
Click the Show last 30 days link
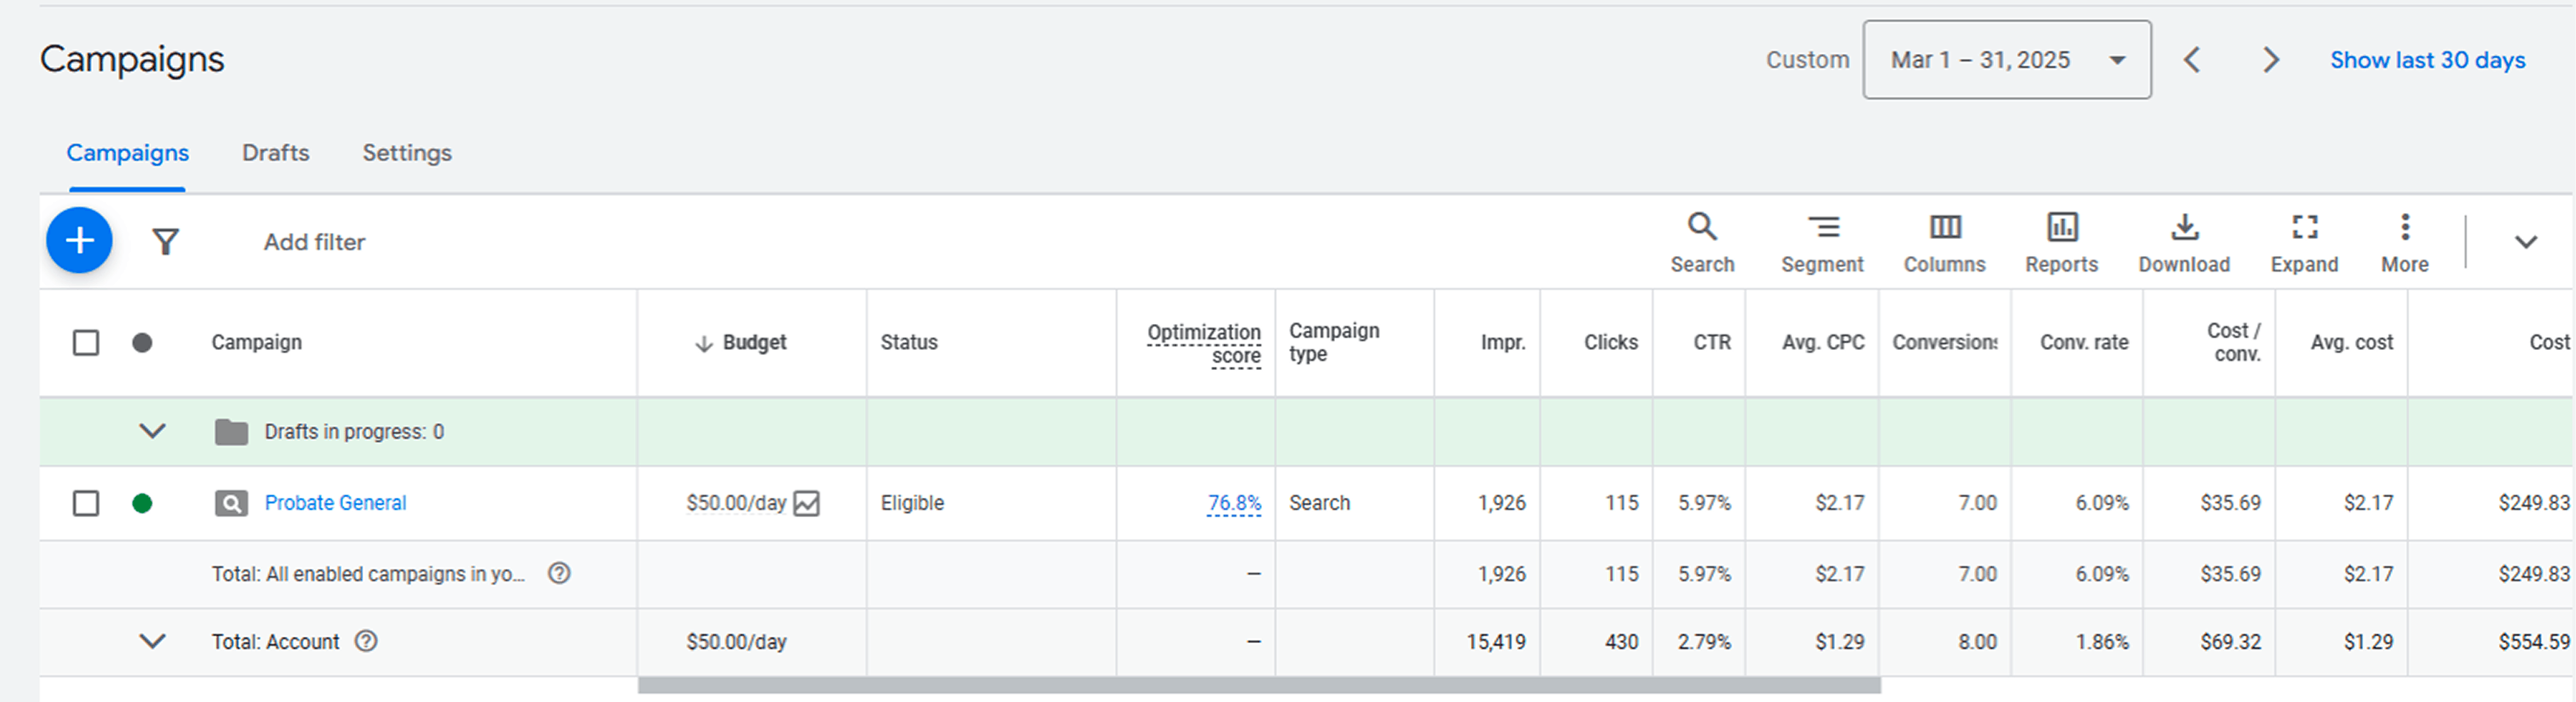coord(2427,60)
